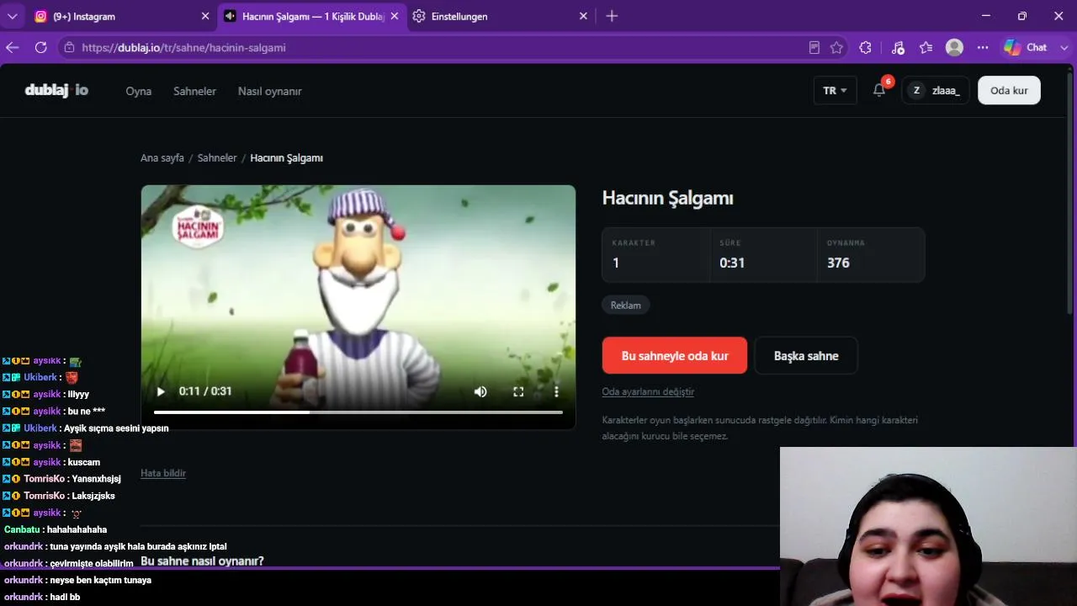Click the Hata bildir link
The height and width of the screenshot is (606, 1077).
tap(163, 473)
